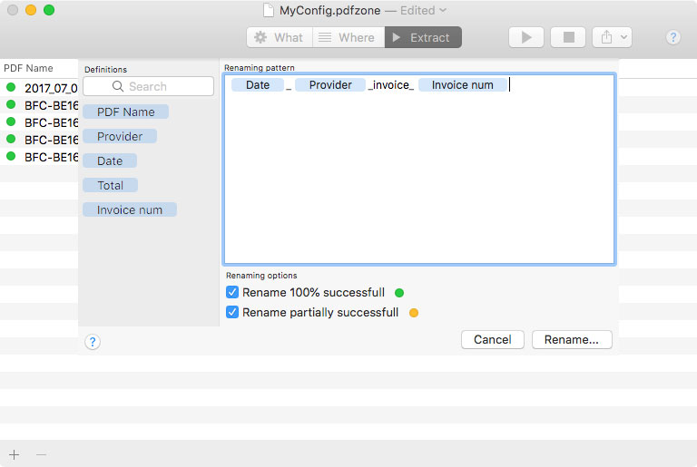
Task: Click the Cancel button
Action: [493, 340]
